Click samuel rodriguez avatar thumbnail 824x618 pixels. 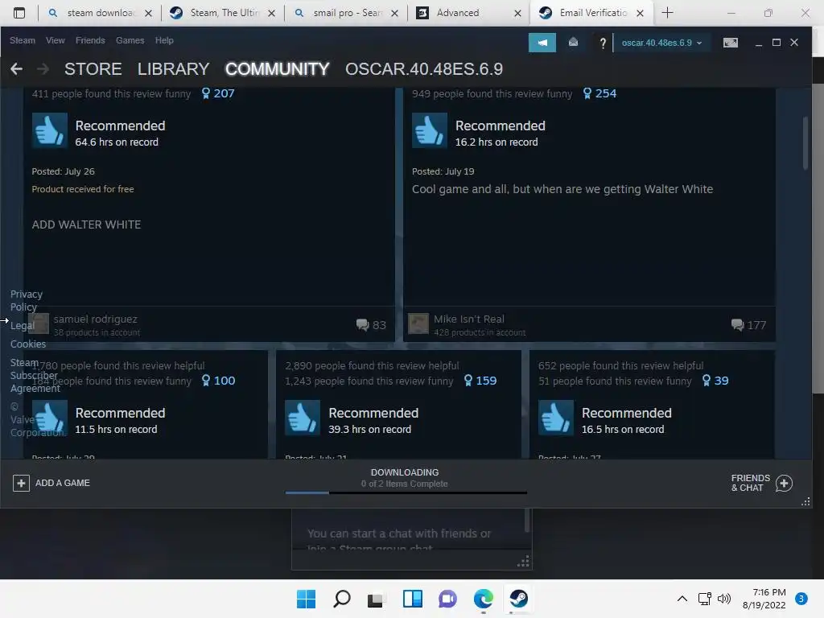click(39, 323)
